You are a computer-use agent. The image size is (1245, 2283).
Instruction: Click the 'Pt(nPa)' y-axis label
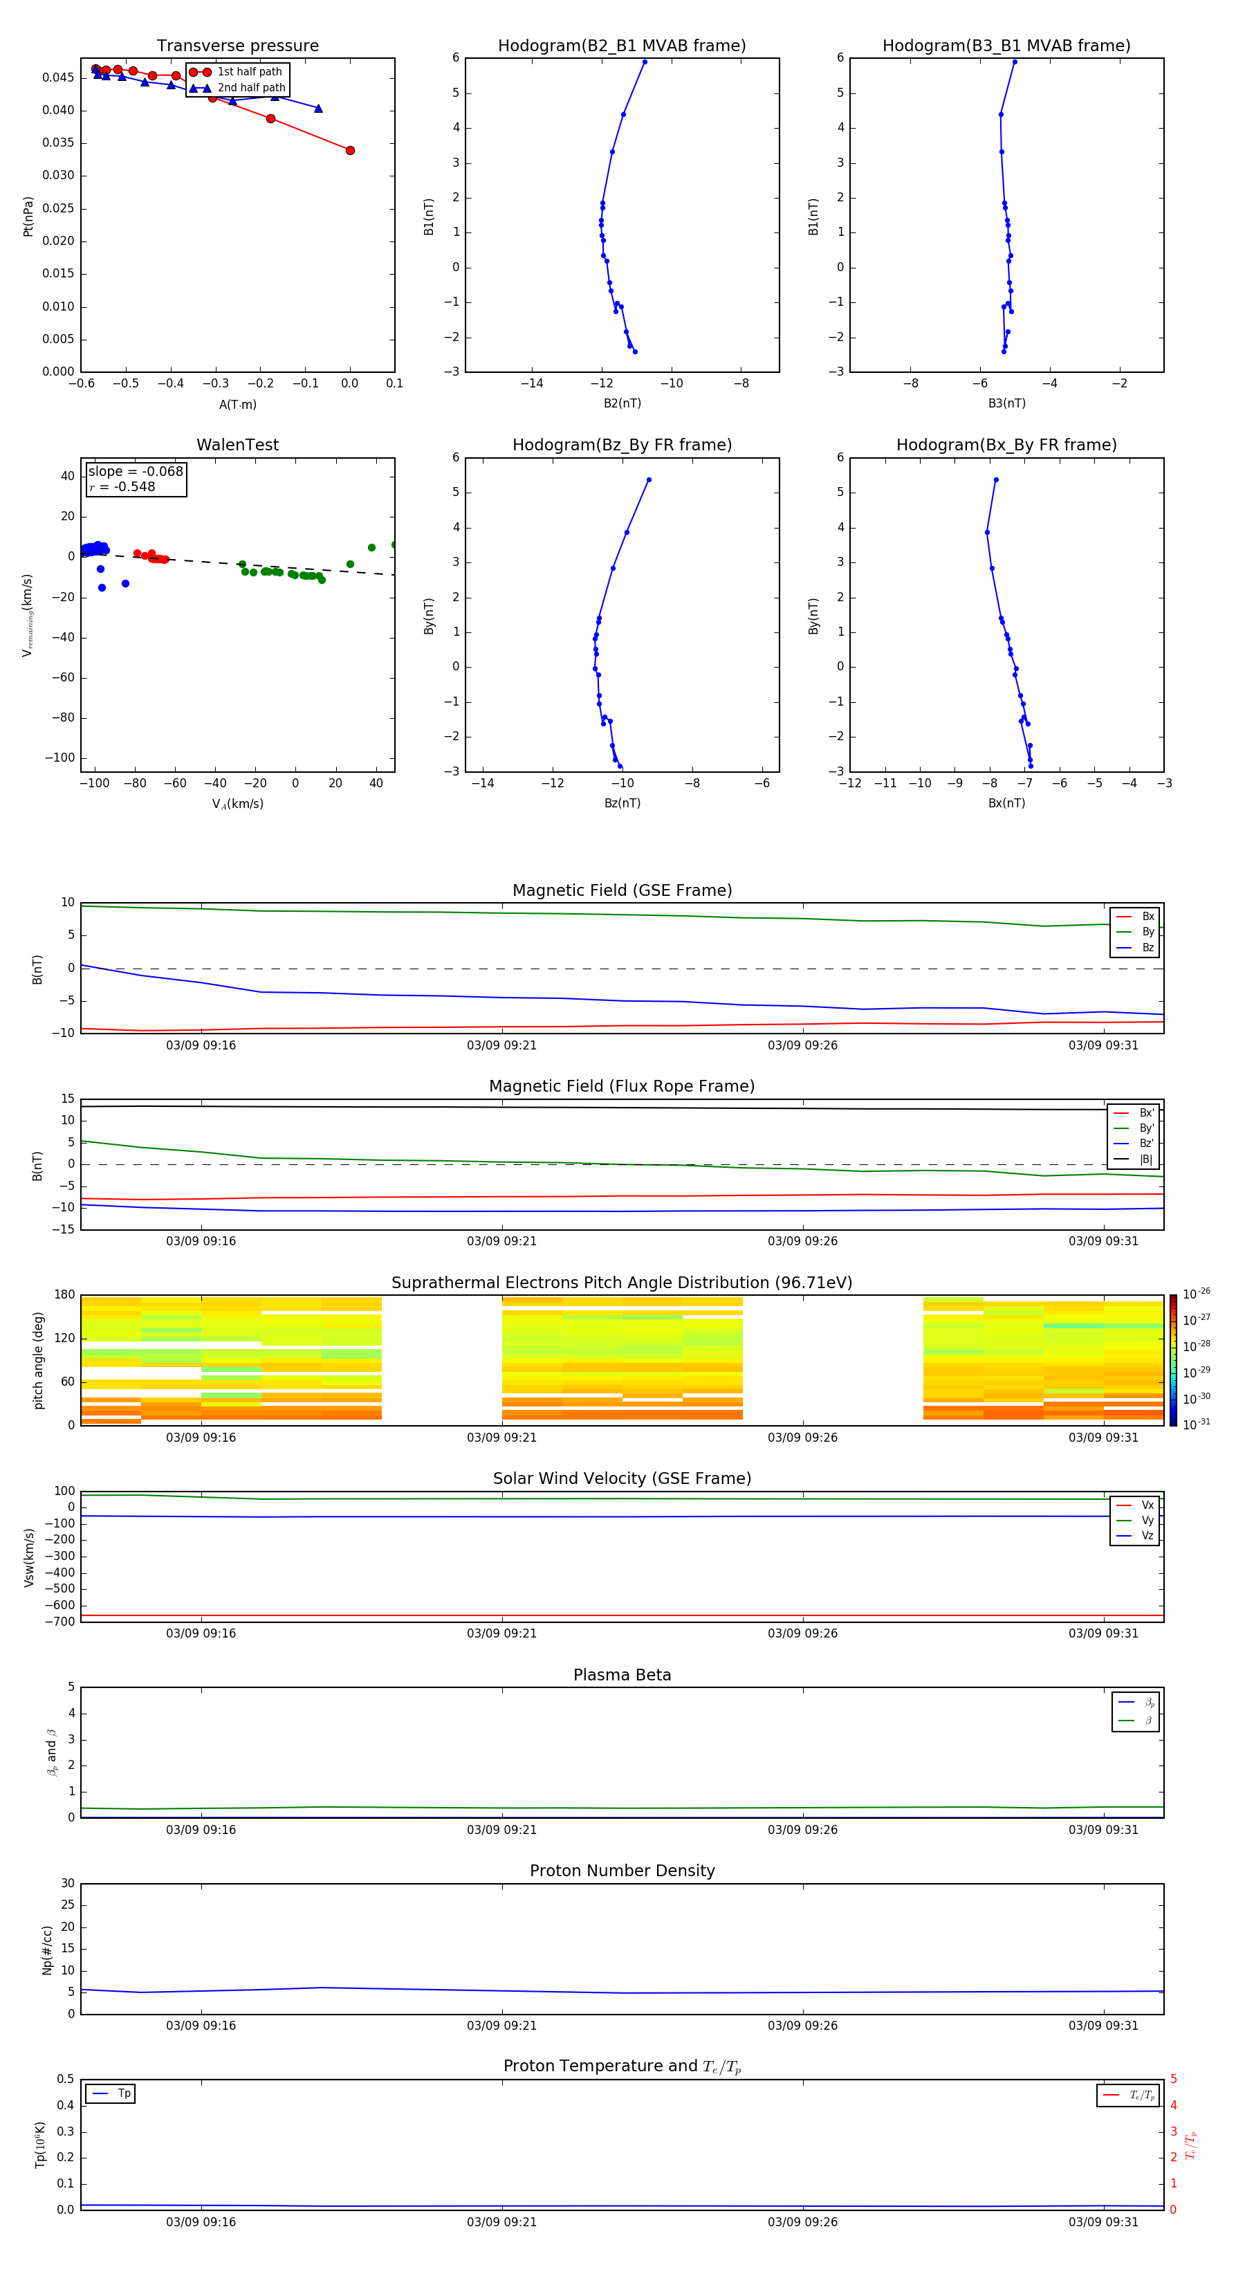pyautogui.click(x=28, y=215)
